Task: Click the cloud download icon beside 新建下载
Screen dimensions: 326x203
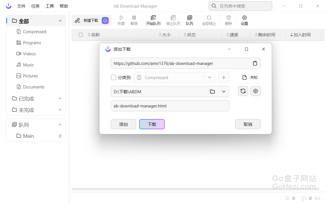Action: tap(105, 20)
